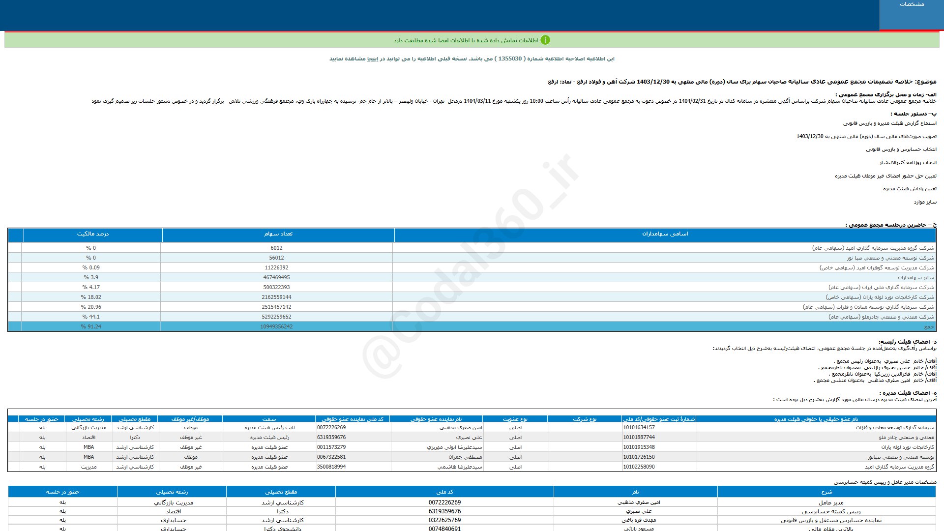Viewport: 944px width, 531px height.
Task: Click national code '3500818994' in board table
Action: pos(331,467)
